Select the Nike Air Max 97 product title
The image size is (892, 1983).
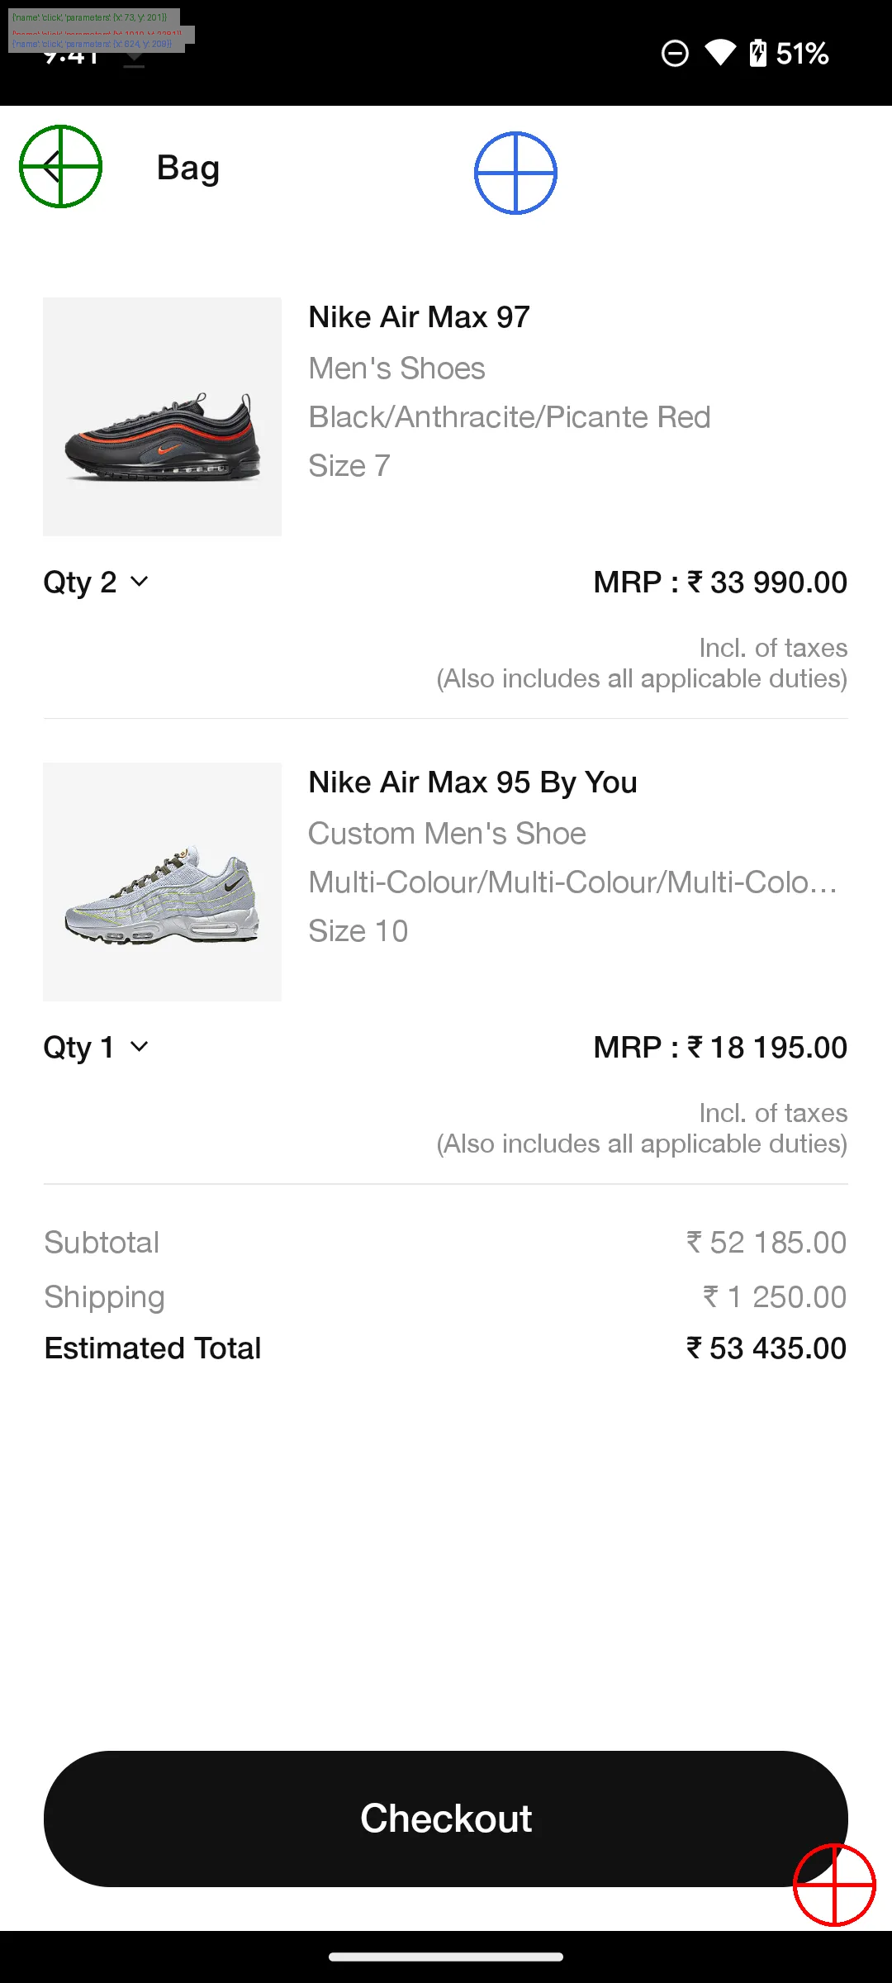419,317
